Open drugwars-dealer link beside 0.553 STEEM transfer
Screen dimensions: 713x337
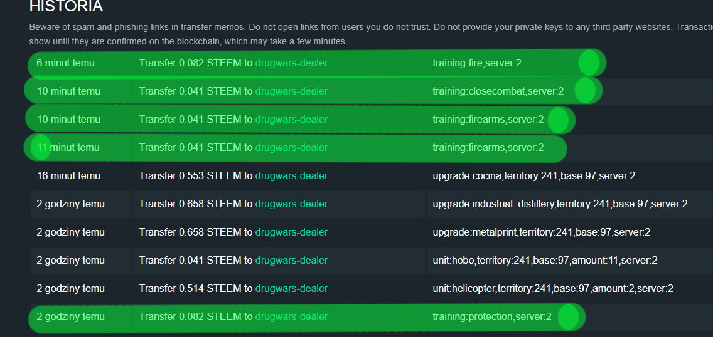coord(291,175)
